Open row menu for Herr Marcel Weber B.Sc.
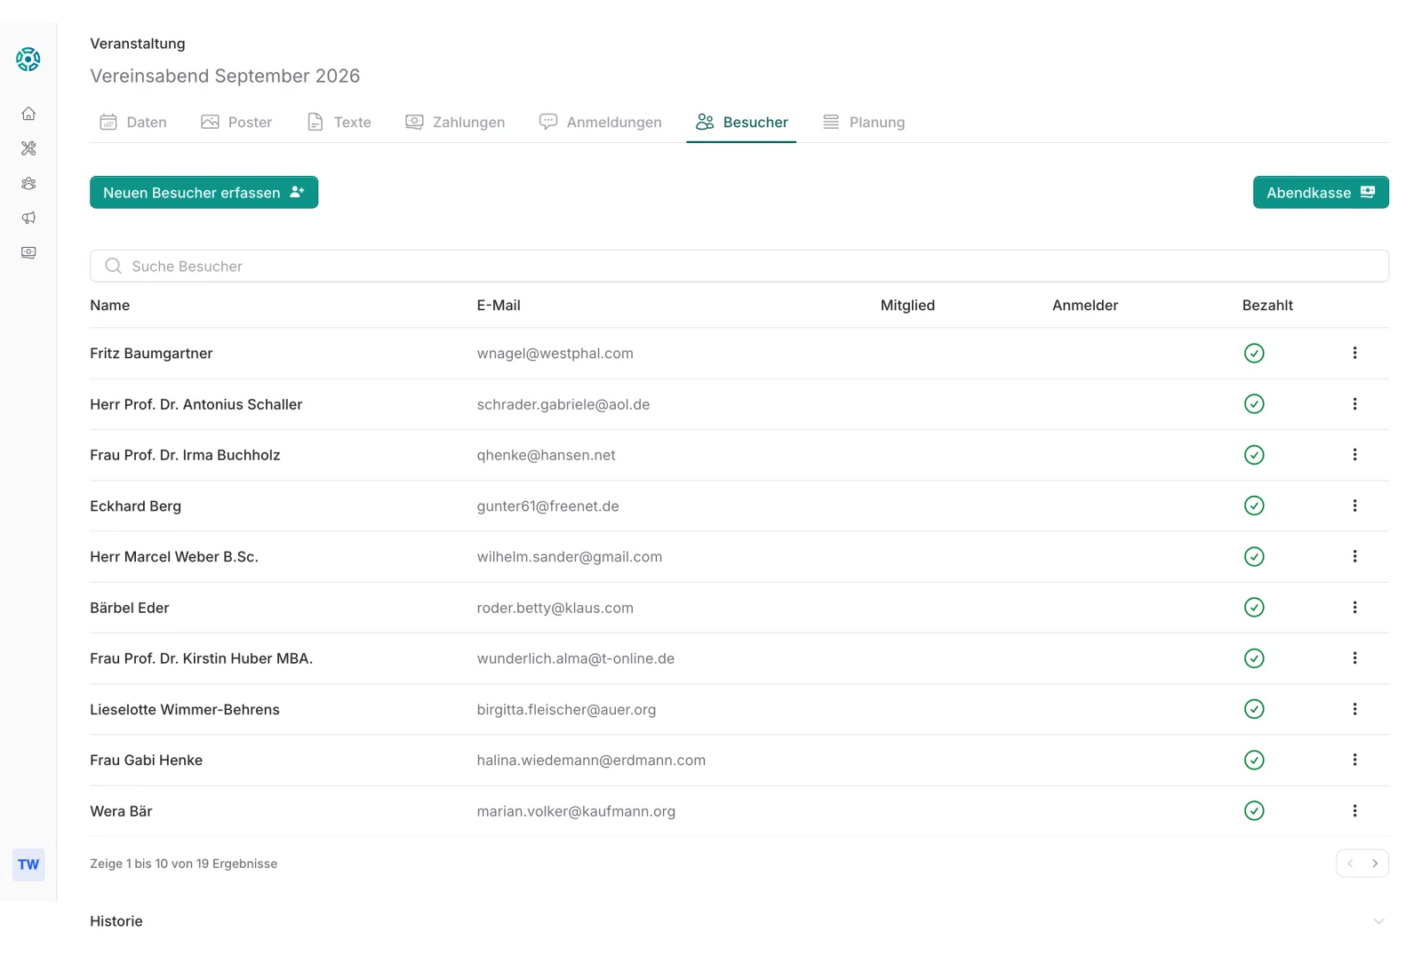Image resolution: width=1422 pixels, height=964 pixels. pos(1354,556)
